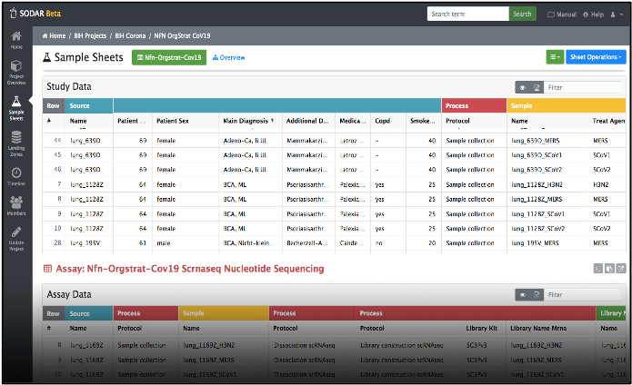This screenshot has width=632, height=385.
Task: Select Sample Sheets in sidebar
Action: (x=16, y=109)
